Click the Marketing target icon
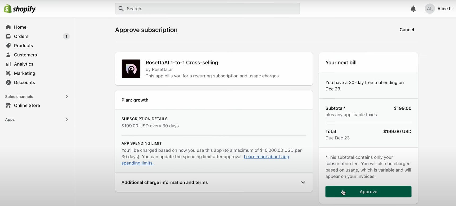The image size is (456, 206). coord(8,73)
